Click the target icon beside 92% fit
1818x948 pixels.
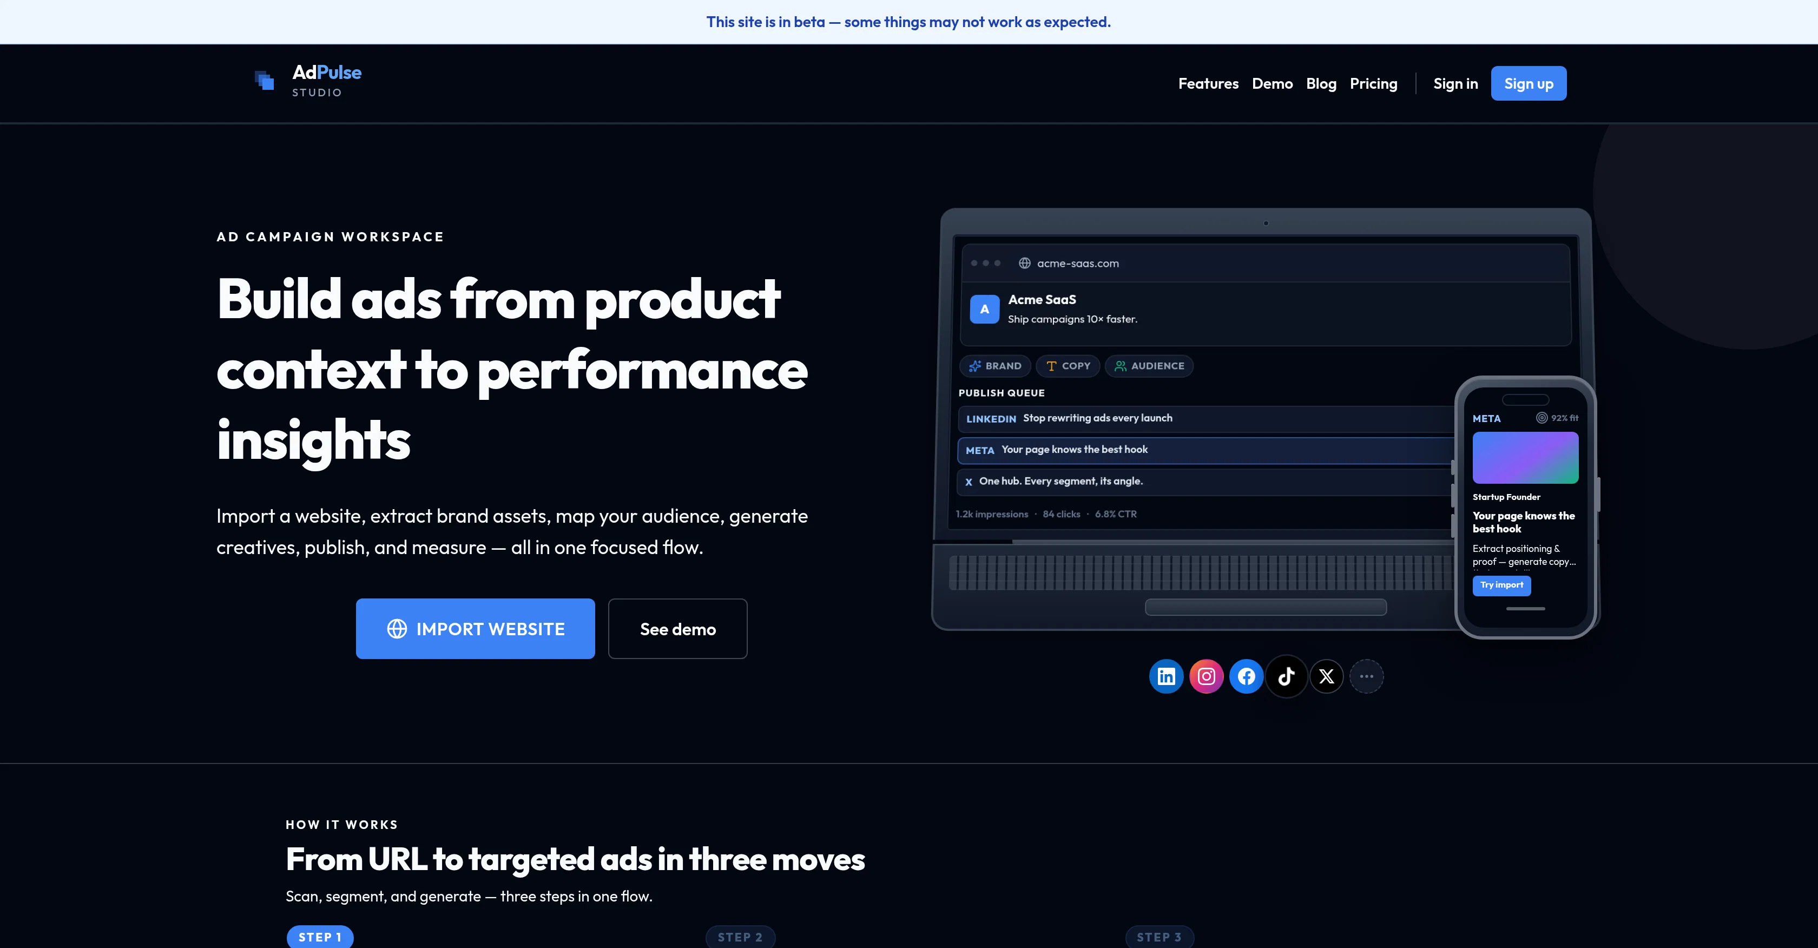(x=1542, y=418)
